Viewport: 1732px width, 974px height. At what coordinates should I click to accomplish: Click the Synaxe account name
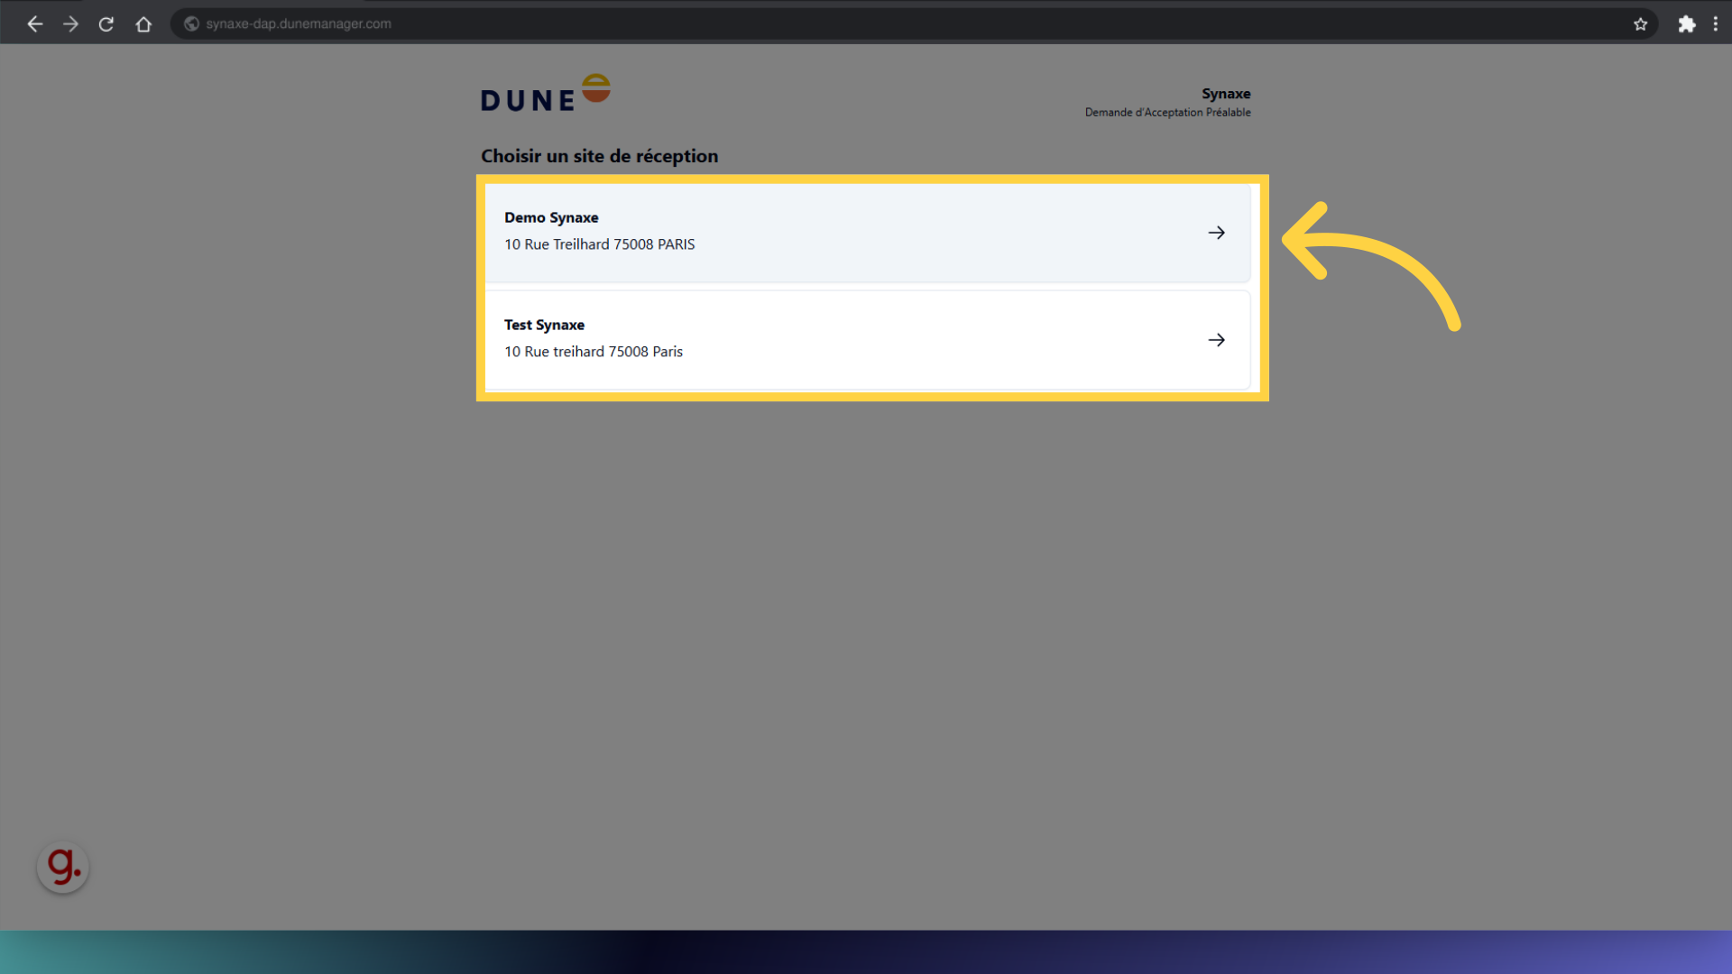tap(1225, 94)
